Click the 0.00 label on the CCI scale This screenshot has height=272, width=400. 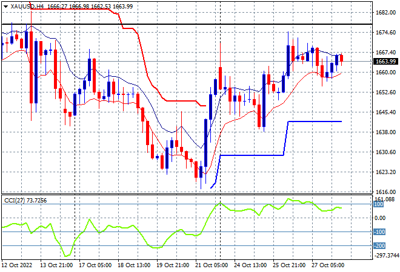coord(381,218)
